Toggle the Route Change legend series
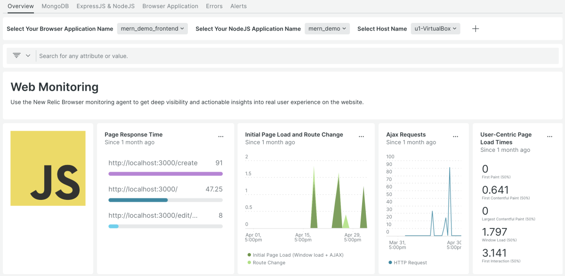 268,262
